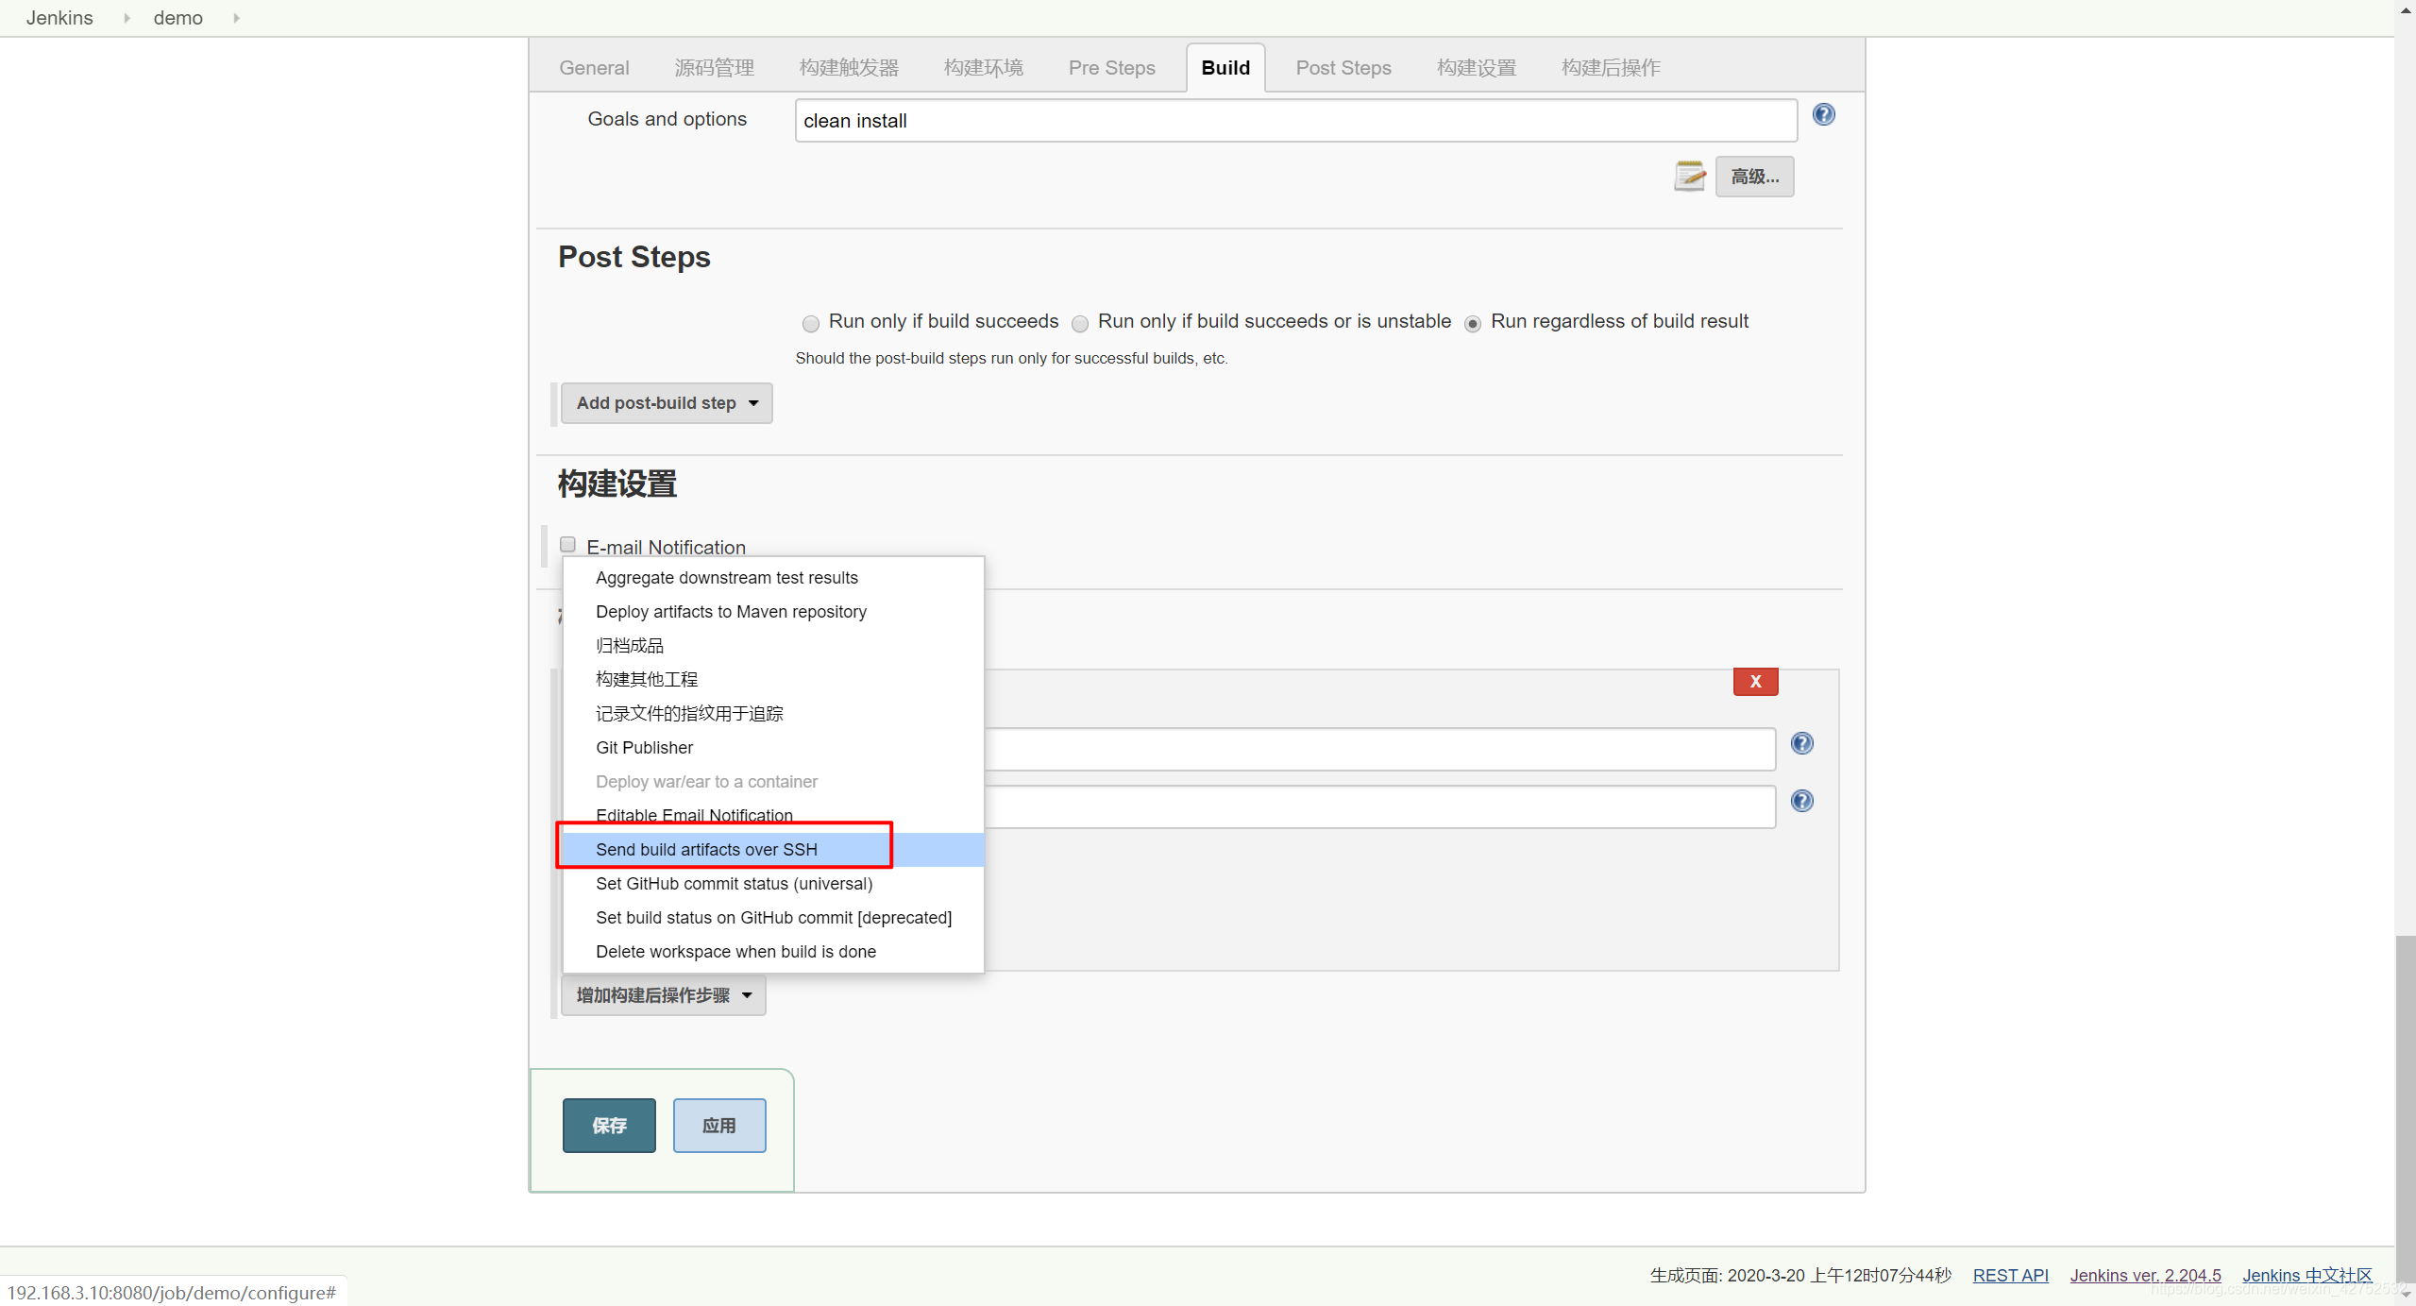This screenshot has height=1306, width=2416.
Task: Switch to Post Steps tab
Action: click(1343, 68)
